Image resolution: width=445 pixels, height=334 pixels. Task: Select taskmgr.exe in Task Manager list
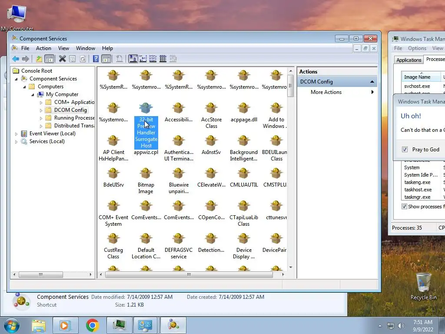[x=417, y=197]
